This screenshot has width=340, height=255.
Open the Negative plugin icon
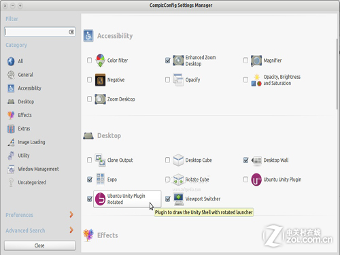100,80
